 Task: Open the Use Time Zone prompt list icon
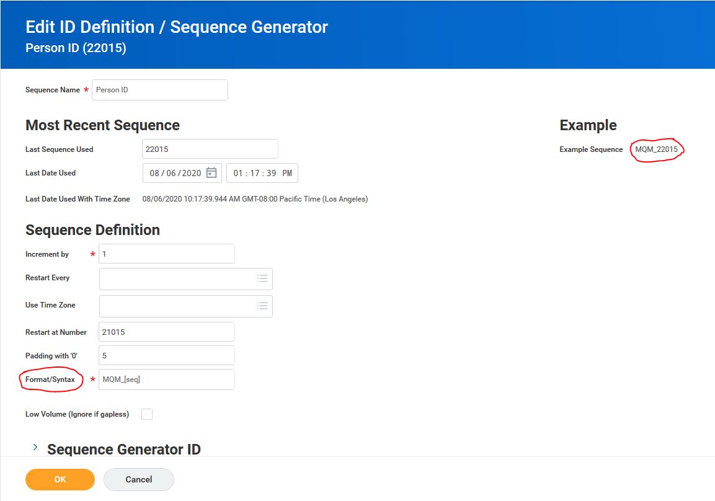coord(262,306)
